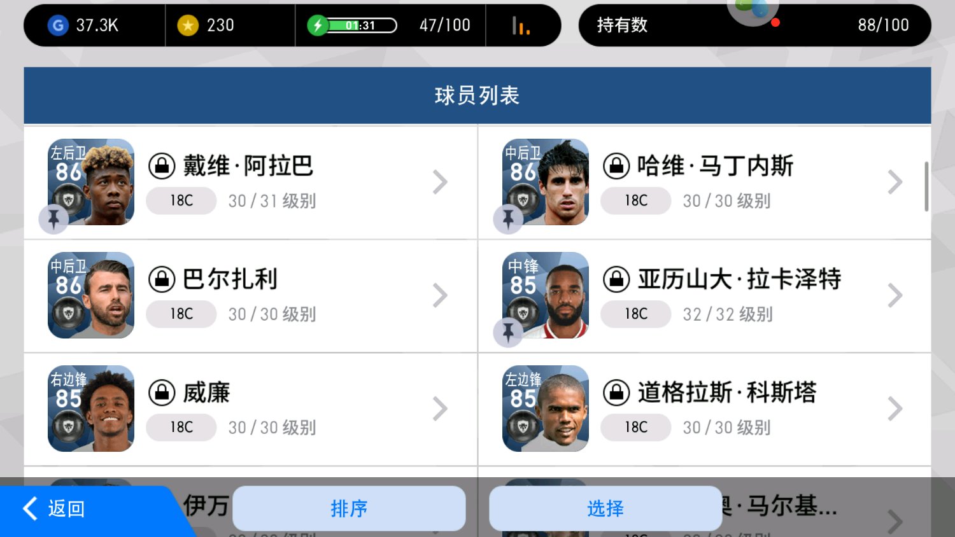Image resolution: width=955 pixels, height=537 pixels.
Task: Click the pin icon on 哈维·马丁内斯 card
Action: (508, 219)
